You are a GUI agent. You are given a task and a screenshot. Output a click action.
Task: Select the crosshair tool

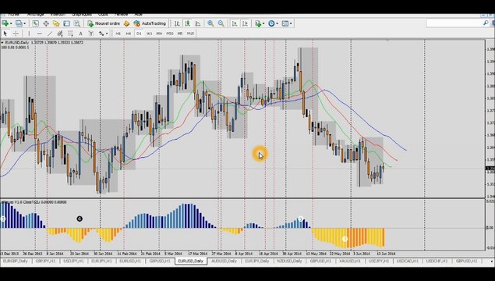[x=16, y=34]
